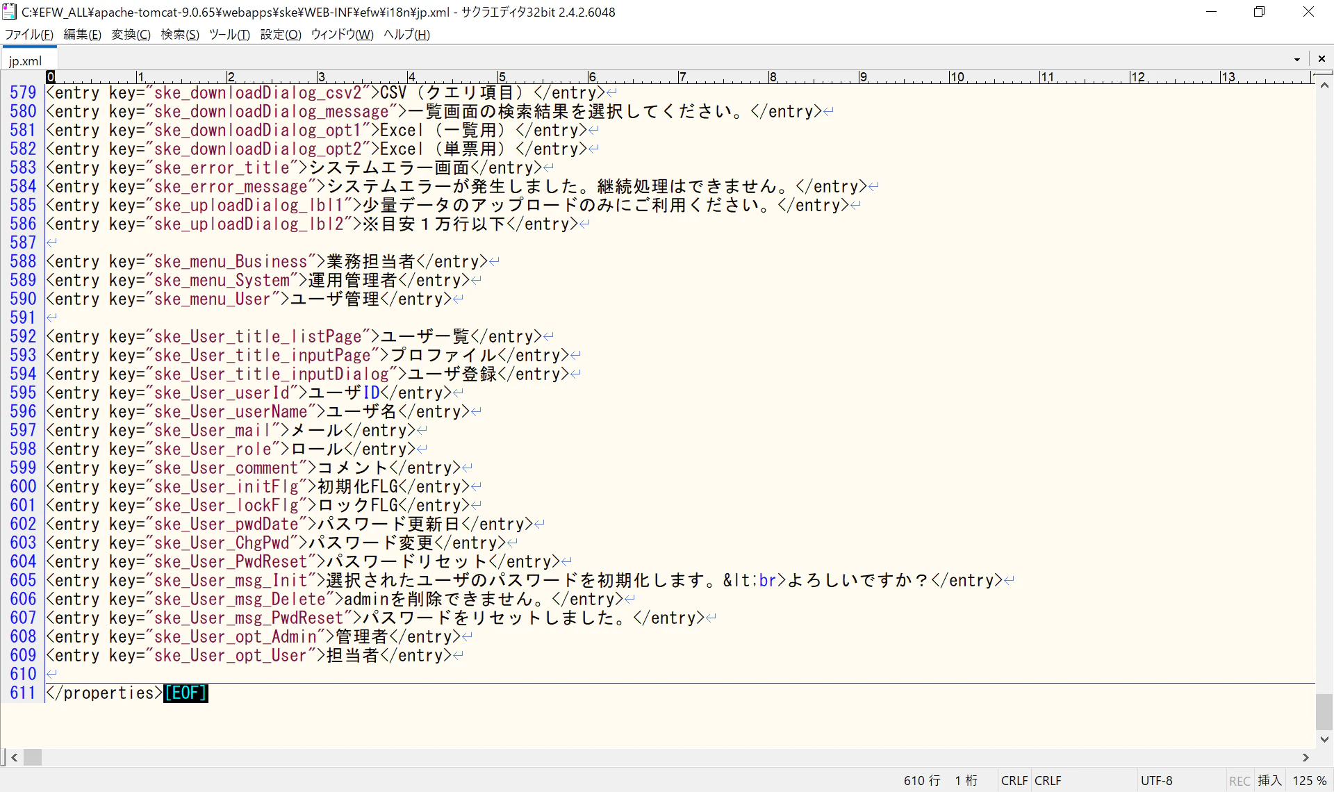Click the ske_User_userName key text
Screen dimensions: 1334x792
coord(231,411)
